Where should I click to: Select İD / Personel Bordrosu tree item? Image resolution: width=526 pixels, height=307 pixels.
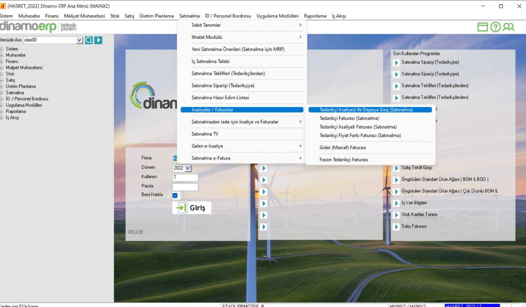27,99
